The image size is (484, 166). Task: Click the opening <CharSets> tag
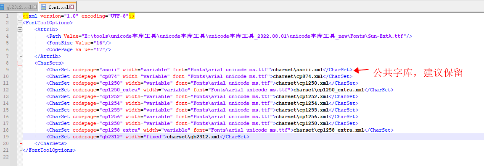(49, 63)
